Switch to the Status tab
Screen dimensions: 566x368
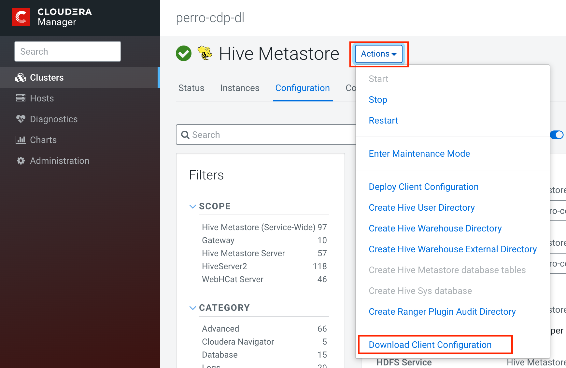[191, 88]
